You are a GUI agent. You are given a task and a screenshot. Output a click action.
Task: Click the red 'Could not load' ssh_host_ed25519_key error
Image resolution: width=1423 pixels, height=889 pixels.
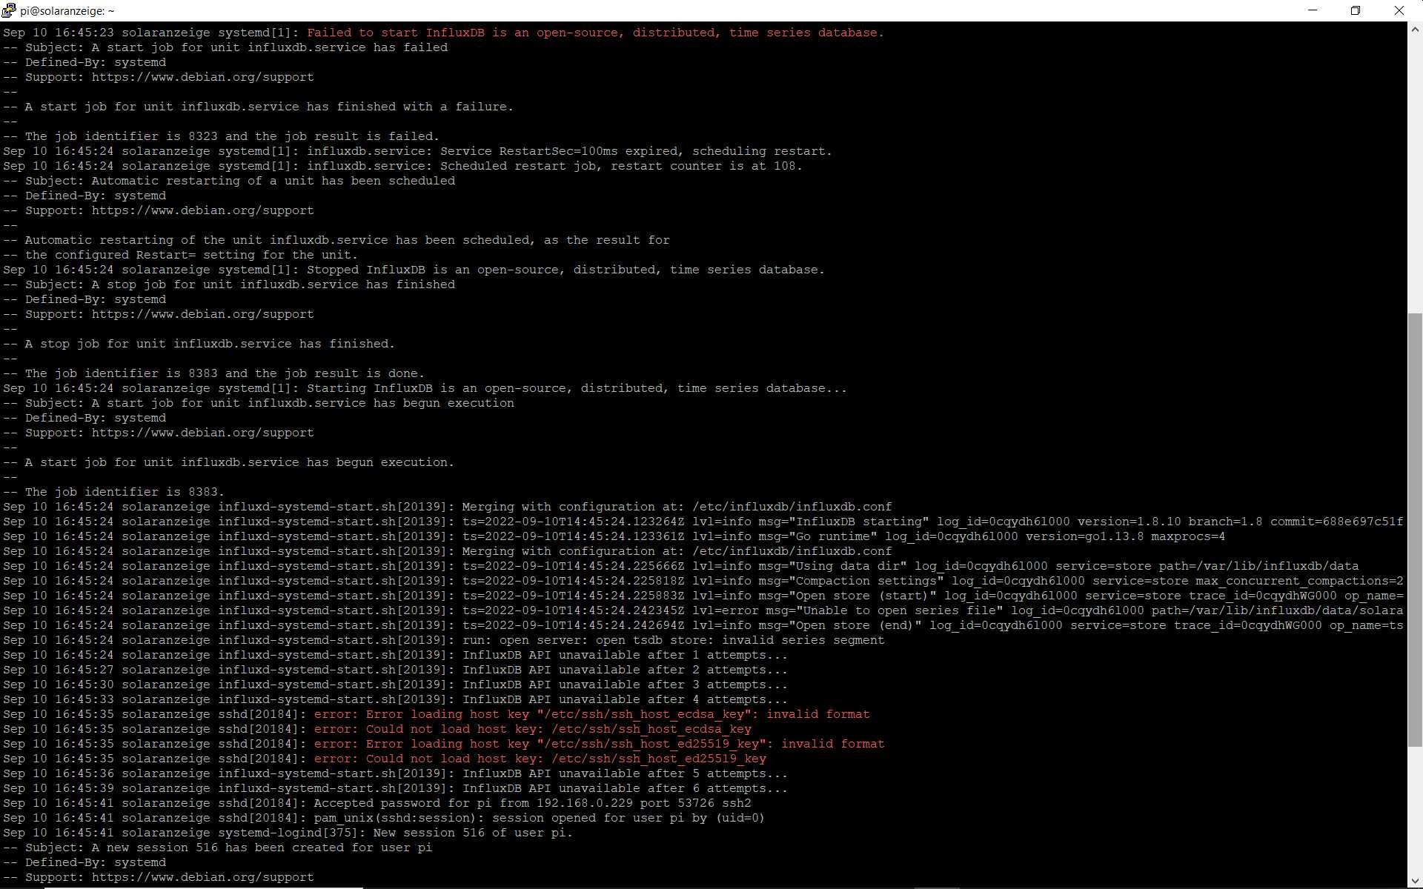coord(539,759)
